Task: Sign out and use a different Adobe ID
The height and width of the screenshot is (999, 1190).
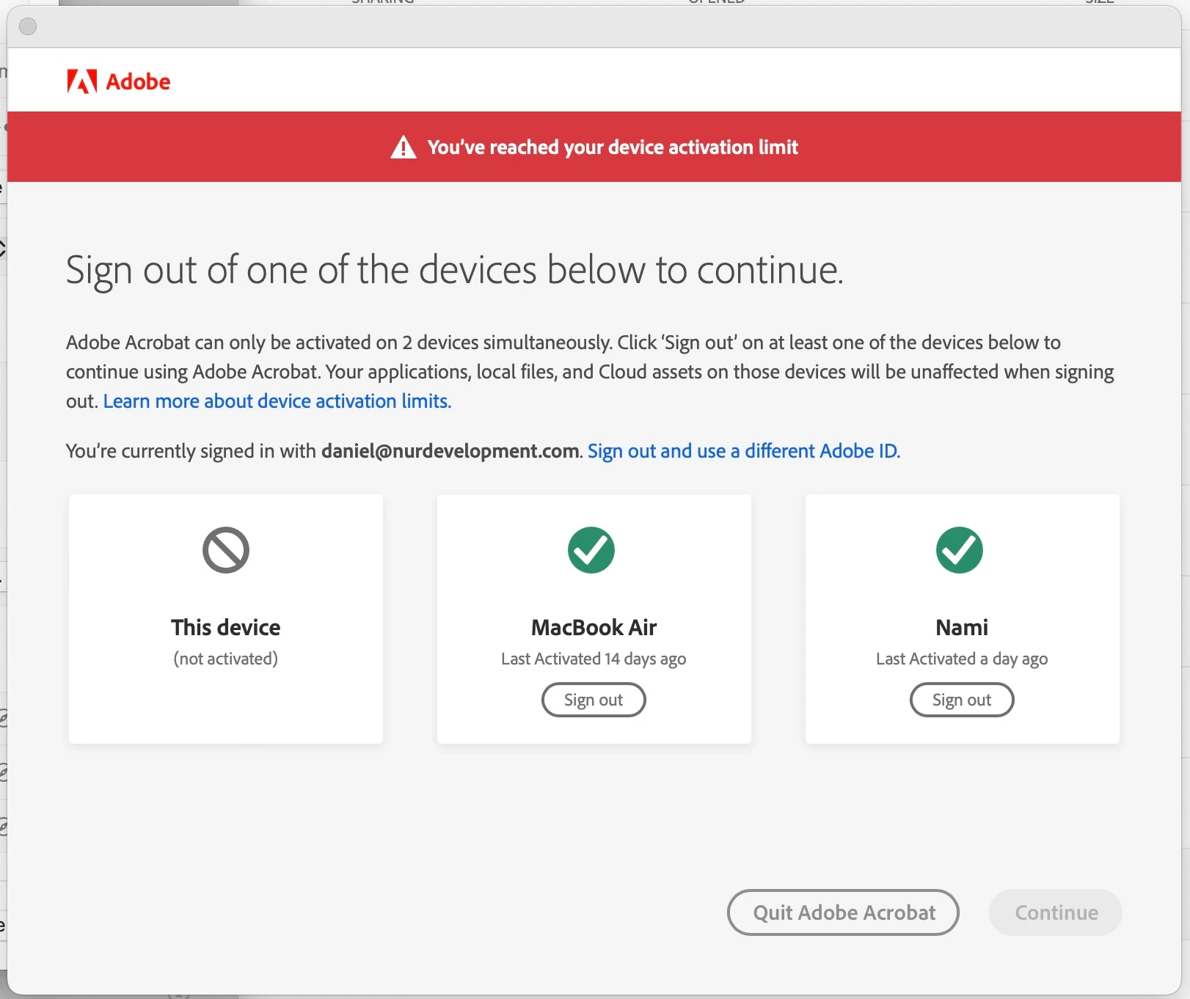Action: pyautogui.click(x=744, y=451)
